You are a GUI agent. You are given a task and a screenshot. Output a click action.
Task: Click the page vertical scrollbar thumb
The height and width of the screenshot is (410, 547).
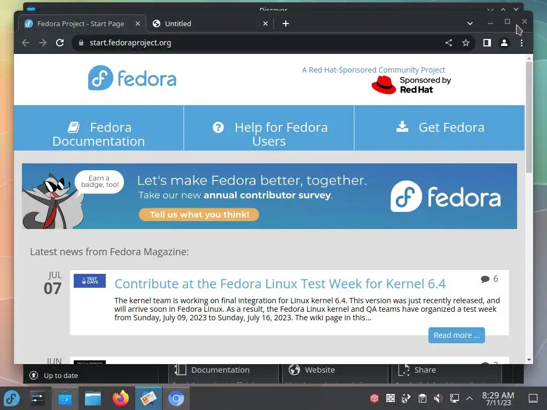529,117
